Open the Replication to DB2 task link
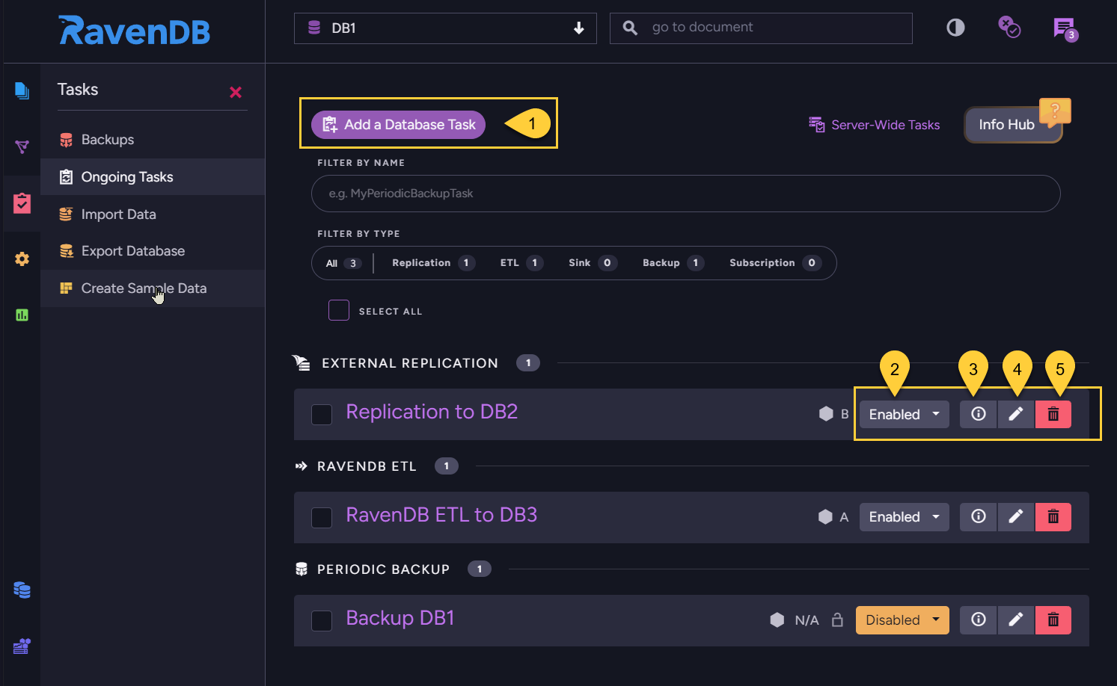This screenshot has height=686, width=1117. tap(432, 412)
